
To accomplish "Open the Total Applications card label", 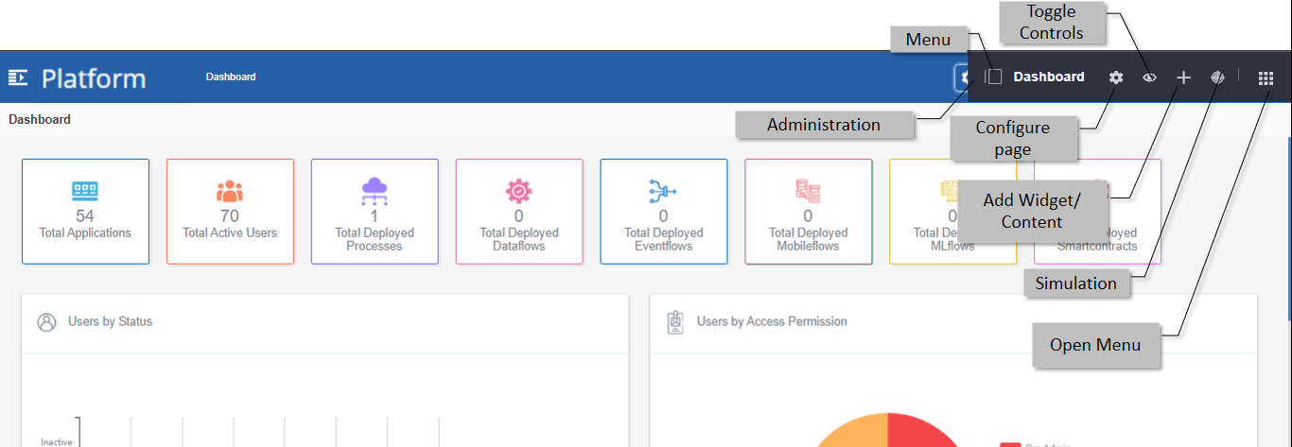I will point(85,232).
